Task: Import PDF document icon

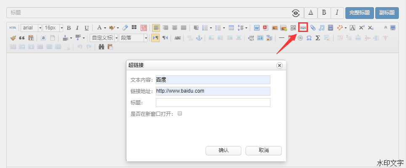Action: pyautogui.click(x=265, y=28)
